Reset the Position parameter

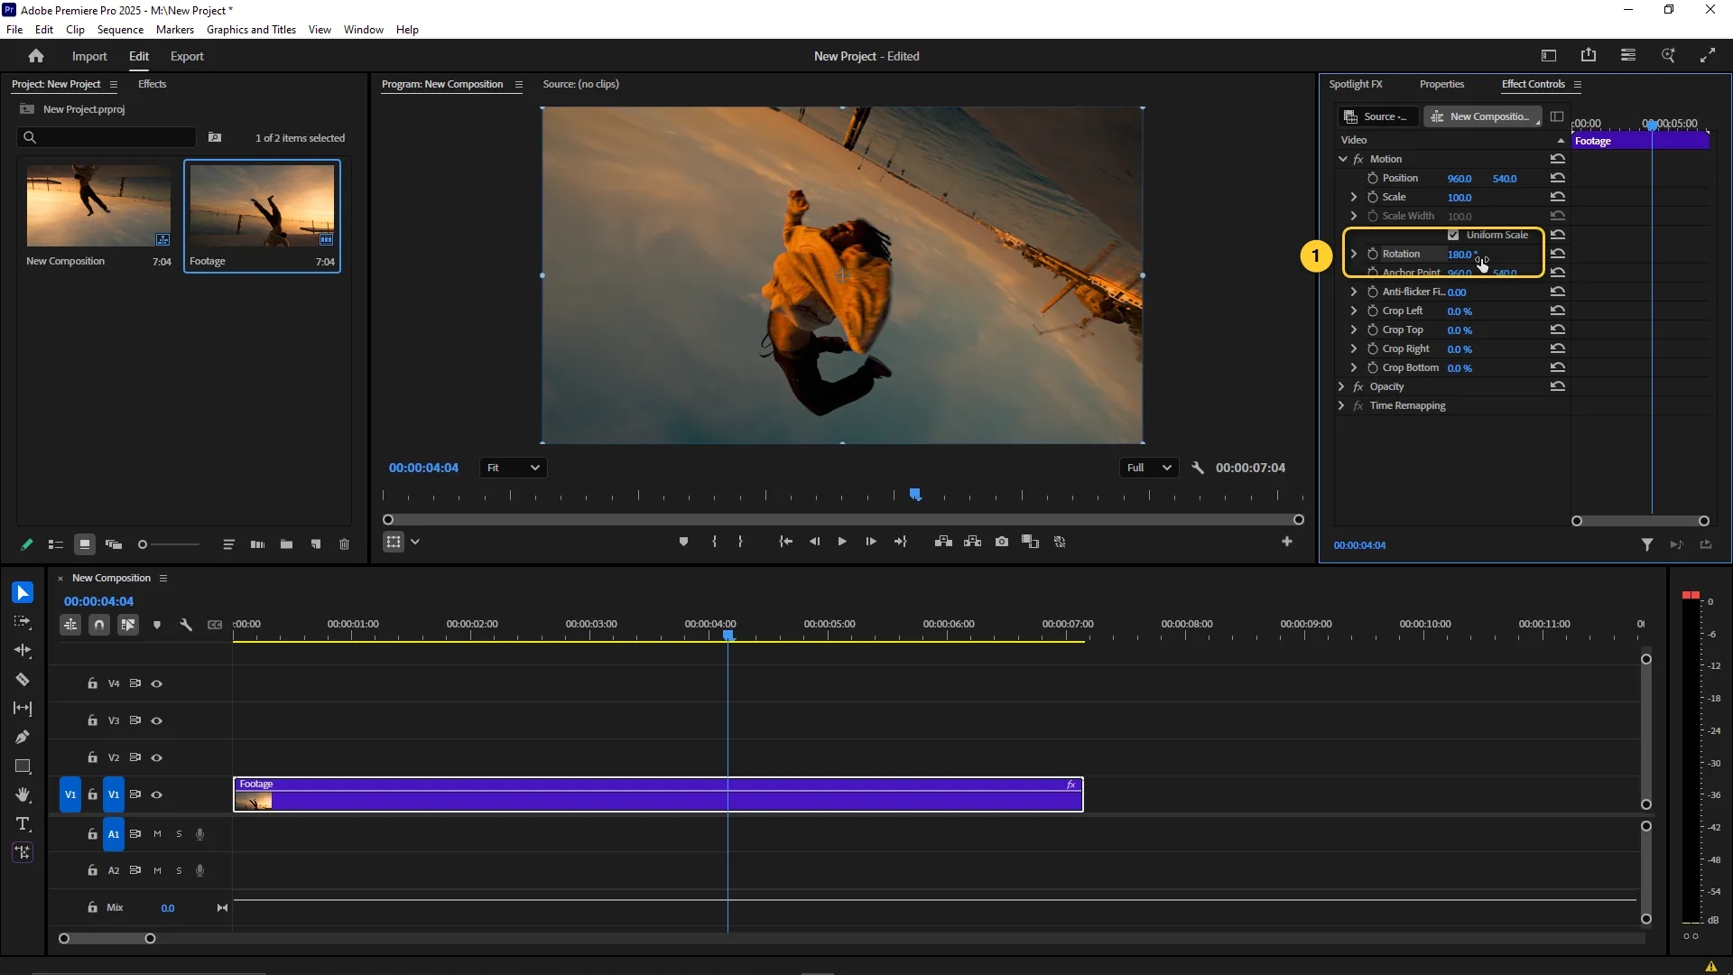[x=1558, y=178]
